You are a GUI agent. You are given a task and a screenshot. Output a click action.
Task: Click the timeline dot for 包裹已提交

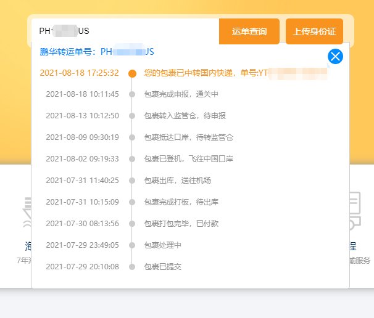point(132,267)
